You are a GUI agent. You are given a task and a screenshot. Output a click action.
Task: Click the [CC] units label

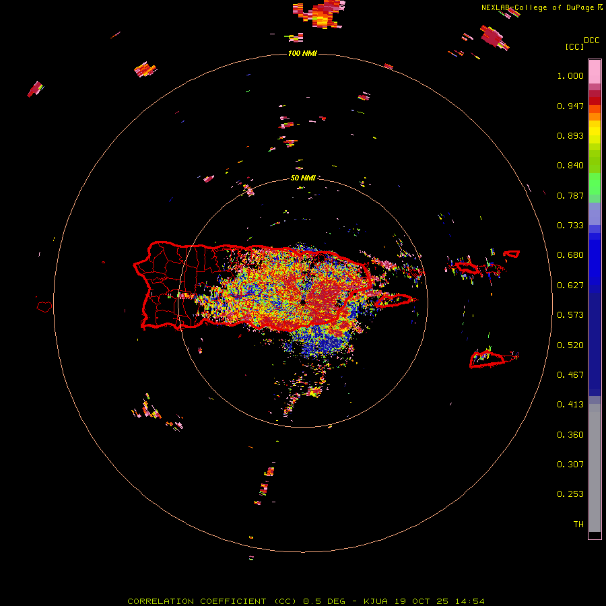click(574, 46)
